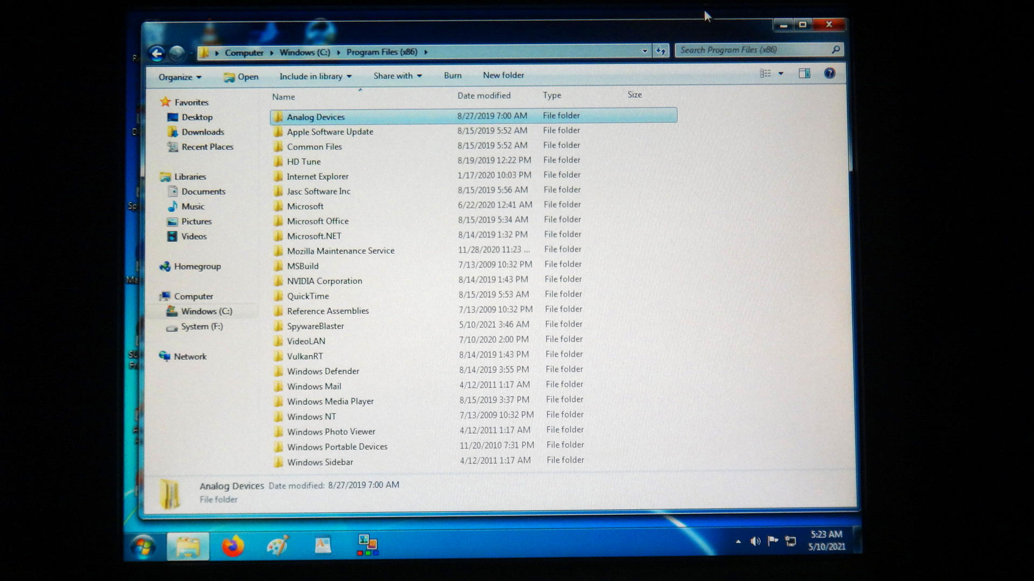
Task: Select the Mozilla Maintenance Service folder
Action: coord(341,251)
